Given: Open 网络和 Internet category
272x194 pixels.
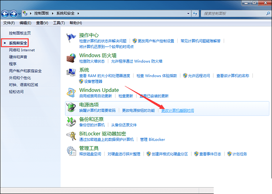Looking at the screenshot, I should pyautogui.click(x=22, y=50).
